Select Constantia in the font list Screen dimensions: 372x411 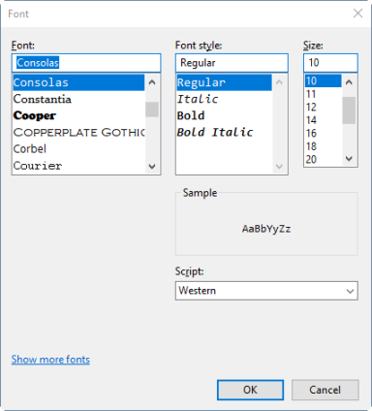(78, 99)
